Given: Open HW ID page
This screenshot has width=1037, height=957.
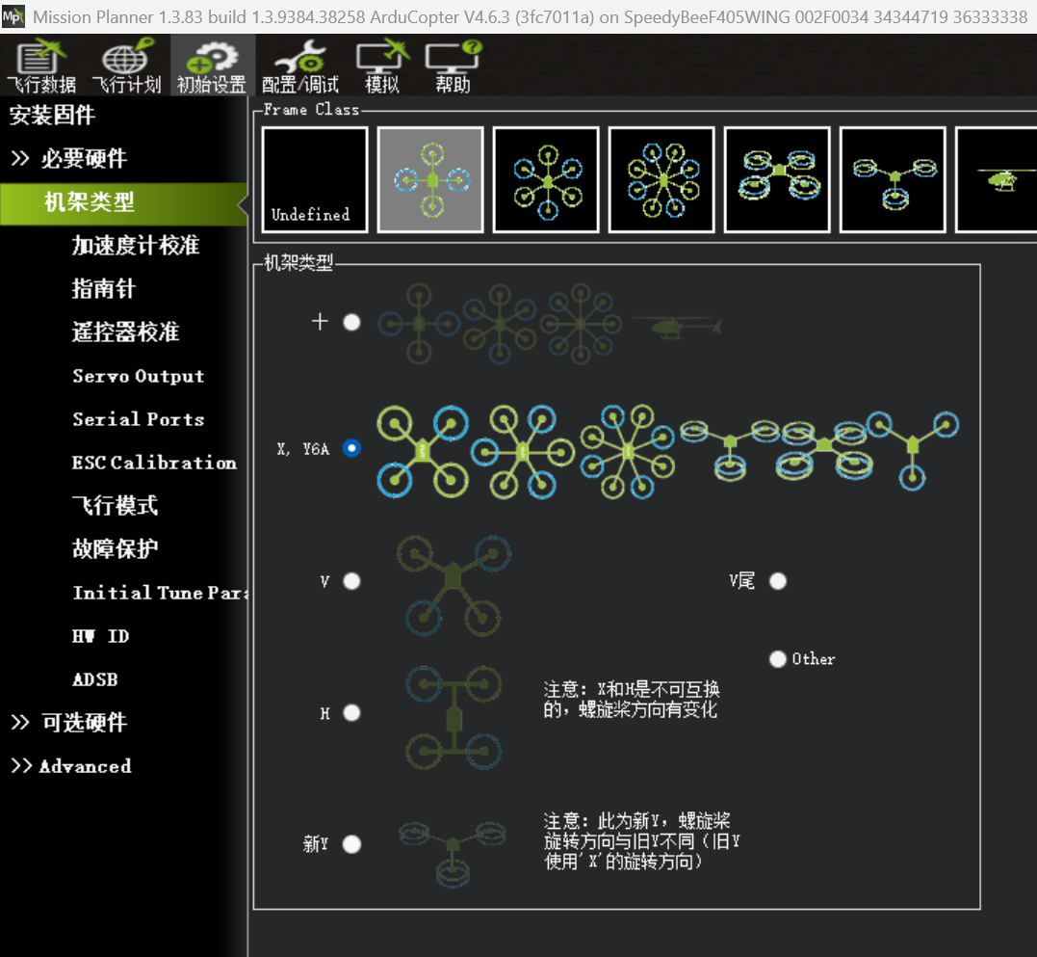Looking at the screenshot, I should [100, 636].
